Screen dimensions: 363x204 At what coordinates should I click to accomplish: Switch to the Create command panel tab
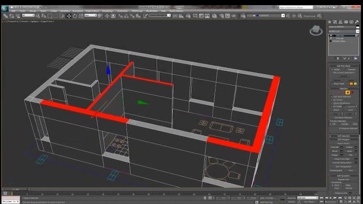[330, 22]
